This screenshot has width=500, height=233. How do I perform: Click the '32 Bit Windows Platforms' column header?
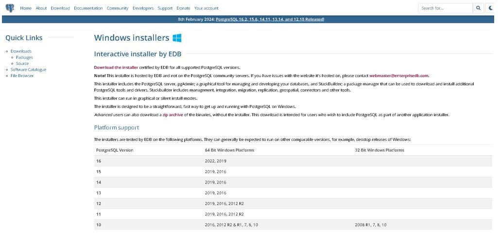[x=379, y=150]
